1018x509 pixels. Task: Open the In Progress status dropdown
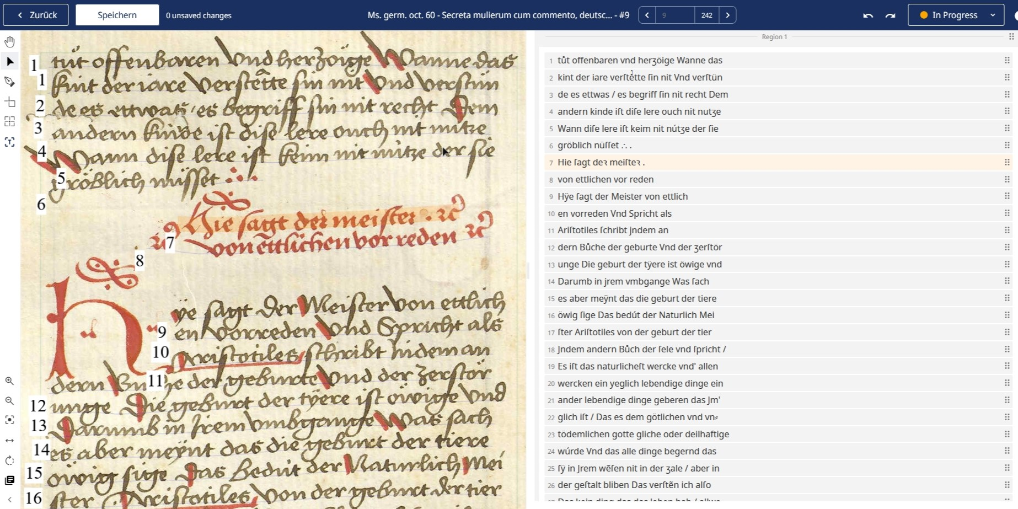coord(955,15)
